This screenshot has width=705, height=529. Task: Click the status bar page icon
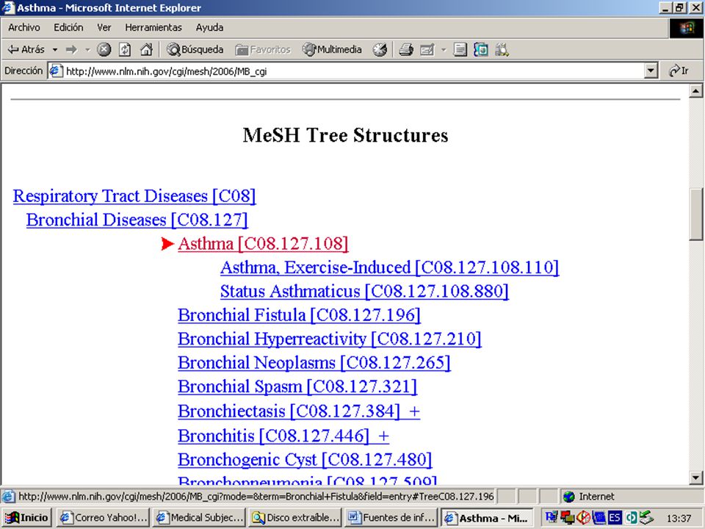coord(7,497)
